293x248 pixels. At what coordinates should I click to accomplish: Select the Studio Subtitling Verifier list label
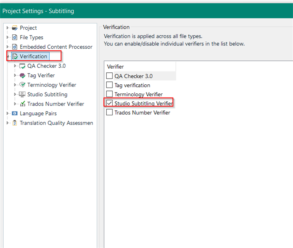[144, 103]
